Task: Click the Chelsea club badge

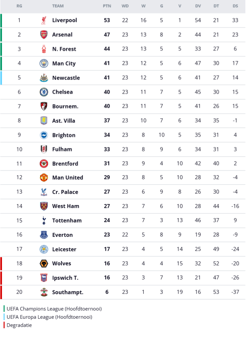Action: click(44, 92)
